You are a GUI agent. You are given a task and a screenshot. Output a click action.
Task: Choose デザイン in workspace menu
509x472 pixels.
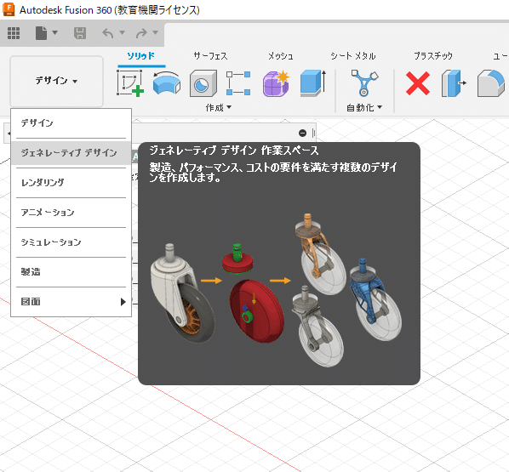[71, 123]
